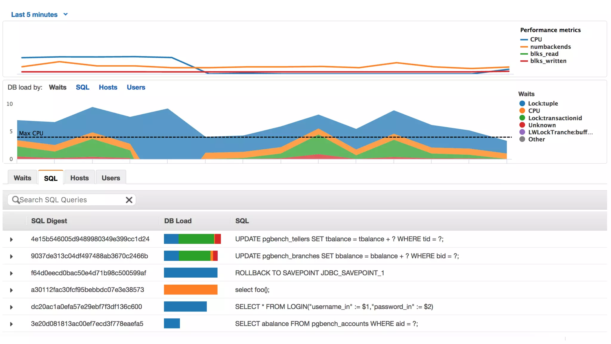Click the search magnifier icon
Image resolution: width=611 pixels, height=344 pixels.
[x=16, y=200]
